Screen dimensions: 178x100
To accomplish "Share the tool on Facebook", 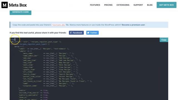I will [76, 33].
